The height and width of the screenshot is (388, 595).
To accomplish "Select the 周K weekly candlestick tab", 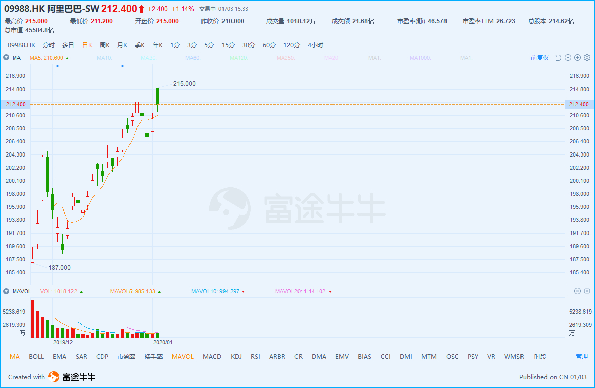I will point(105,45).
